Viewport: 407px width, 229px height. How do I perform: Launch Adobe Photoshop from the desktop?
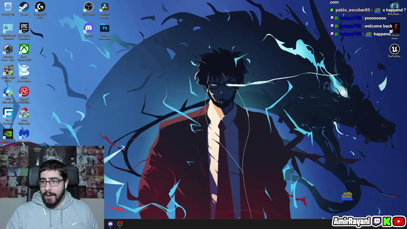105,31
